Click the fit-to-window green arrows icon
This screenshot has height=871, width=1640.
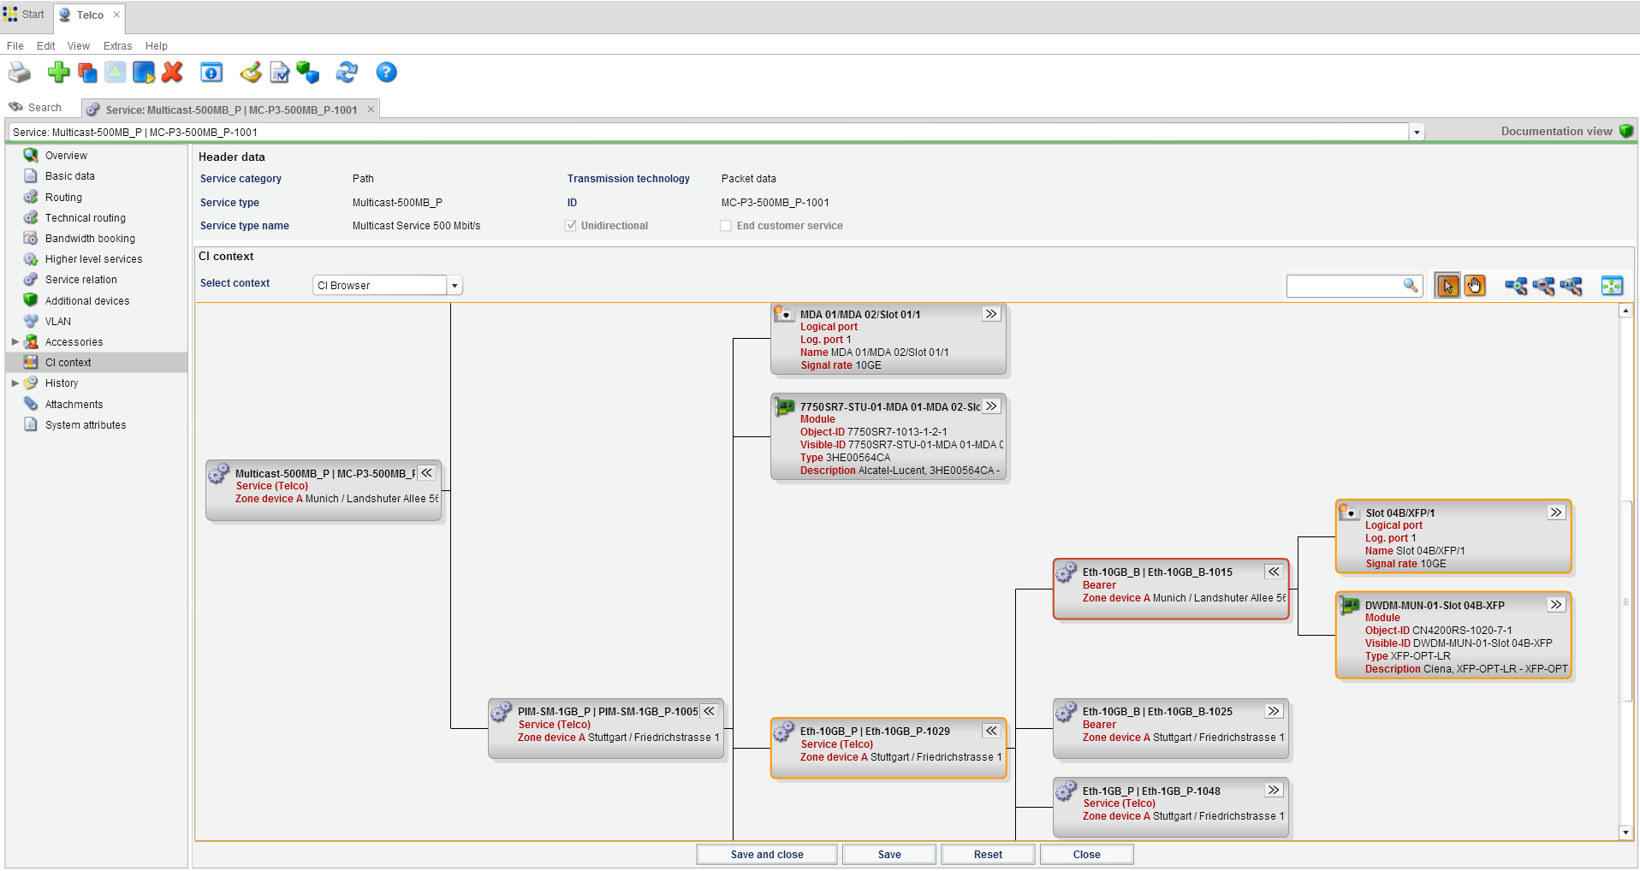coord(1612,286)
